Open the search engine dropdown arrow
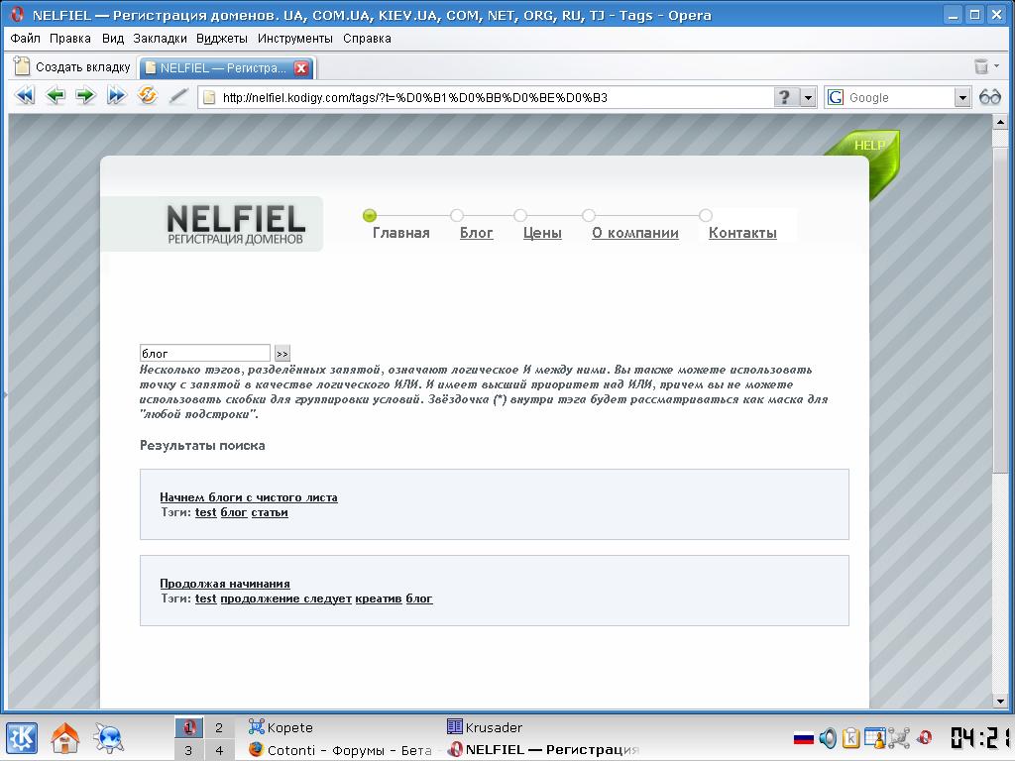This screenshot has height=761, width=1015. [962, 98]
